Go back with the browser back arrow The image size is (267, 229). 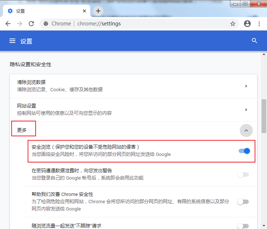(x=8, y=24)
